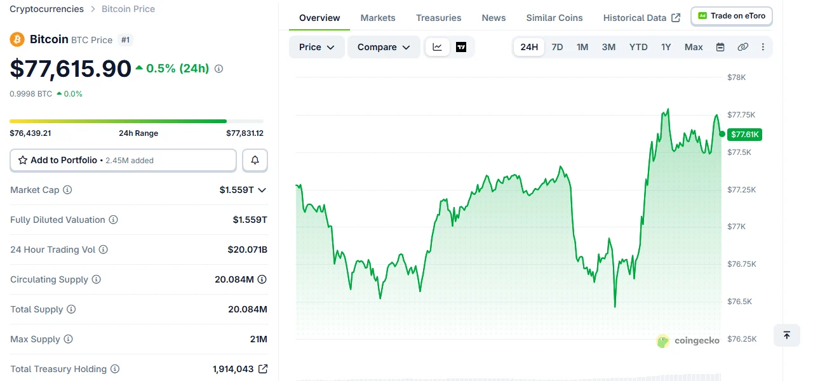
Task: Select the 1M time range
Action: pyautogui.click(x=582, y=47)
